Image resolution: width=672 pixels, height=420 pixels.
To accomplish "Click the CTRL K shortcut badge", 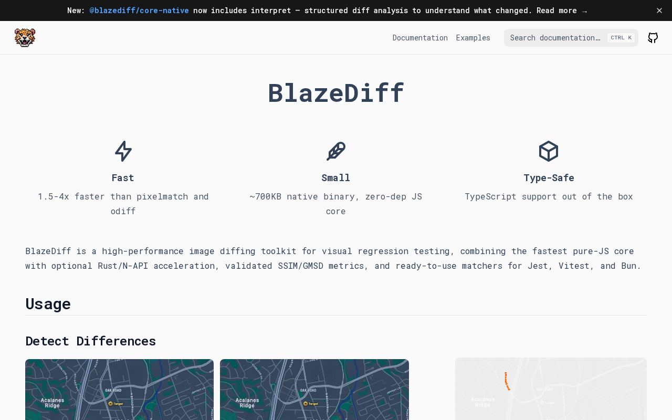I will coord(621,38).
